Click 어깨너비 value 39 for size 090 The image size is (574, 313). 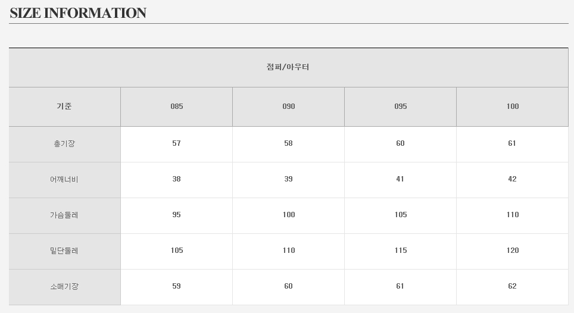click(x=288, y=179)
